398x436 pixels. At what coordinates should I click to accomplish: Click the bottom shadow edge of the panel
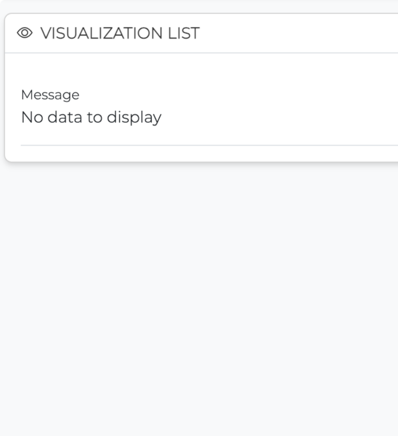click(200, 162)
